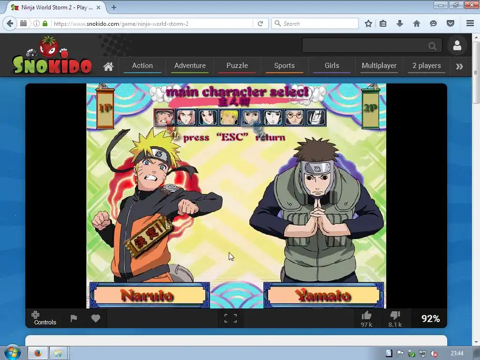Click the padlock site security icon
Viewport: 480px width, 360px height.
(45, 23)
